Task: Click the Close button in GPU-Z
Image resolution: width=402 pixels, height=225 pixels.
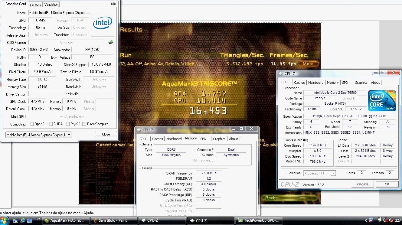Action: [106, 134]
